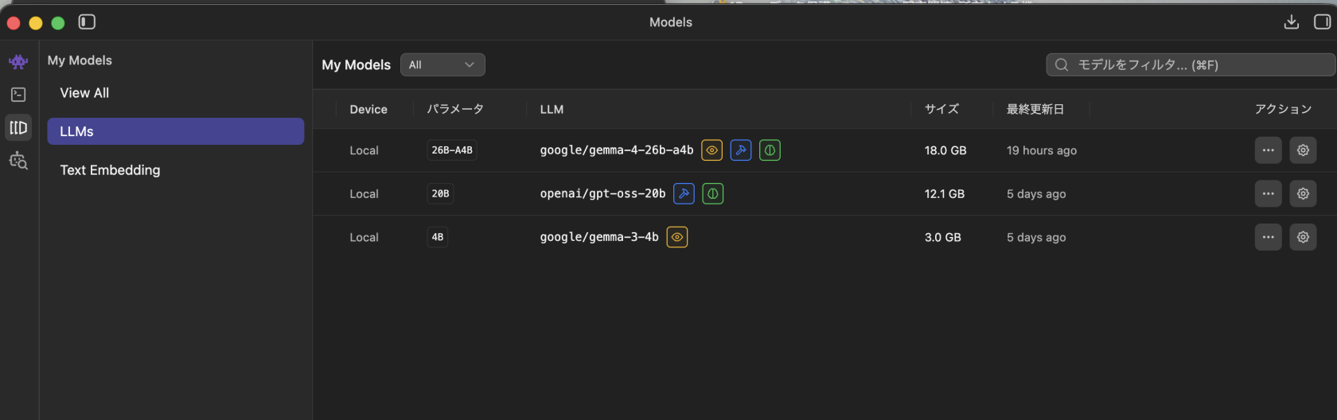Toggle the right panel icon in title bar

[1322, 22]
